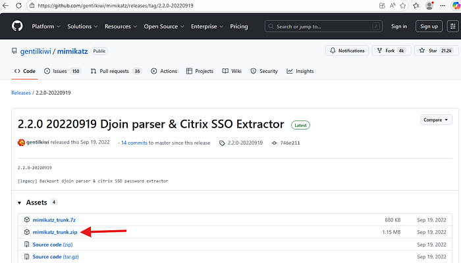
Task: Select the repository icon beside gentilkiwi
Action: (14, 51)
